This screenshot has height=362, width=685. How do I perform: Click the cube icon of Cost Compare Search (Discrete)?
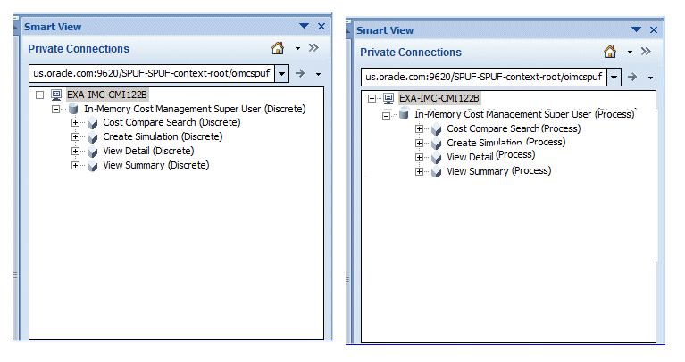(x=92, y=123)
